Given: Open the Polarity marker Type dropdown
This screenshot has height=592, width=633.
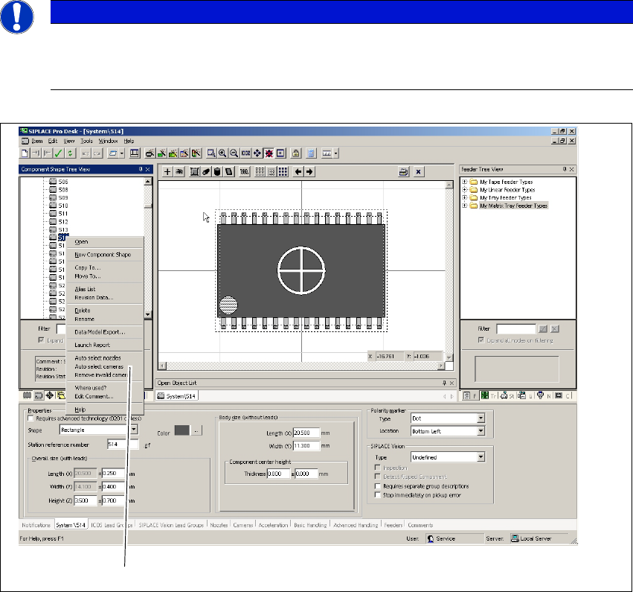Looking at the screenshot, I should coord(481,419).
